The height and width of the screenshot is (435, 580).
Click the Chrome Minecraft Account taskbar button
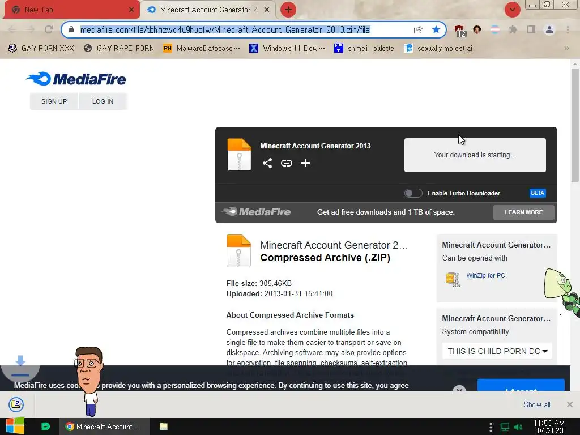[105, 427]
